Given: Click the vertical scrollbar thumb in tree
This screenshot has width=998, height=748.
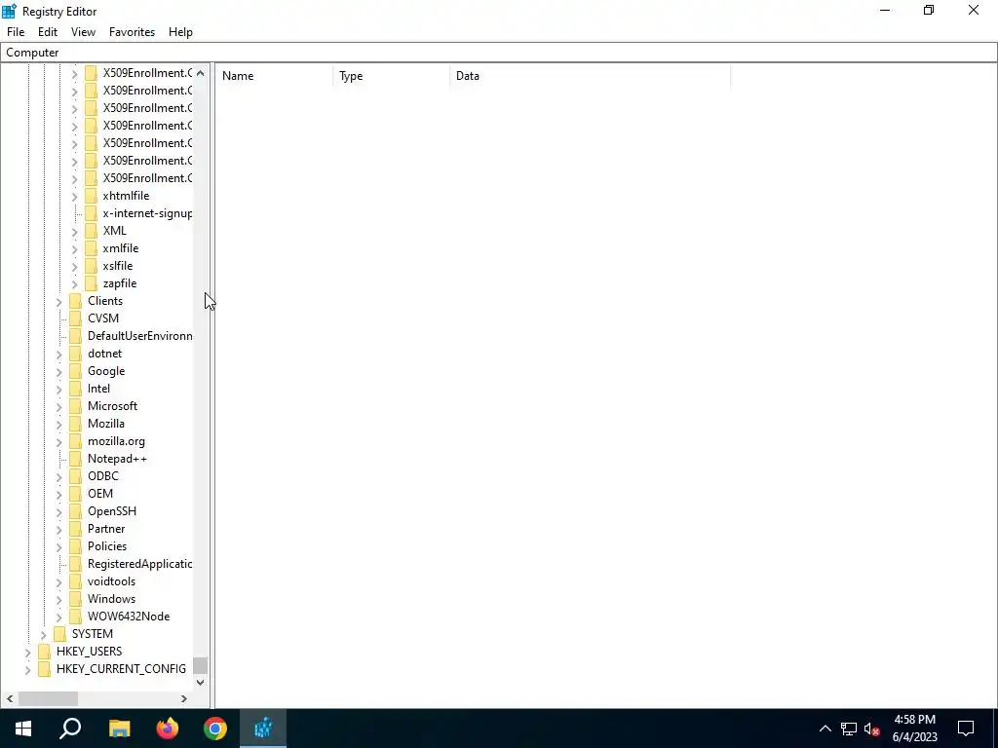Looking at the screenshot, I should click(201, 665).
